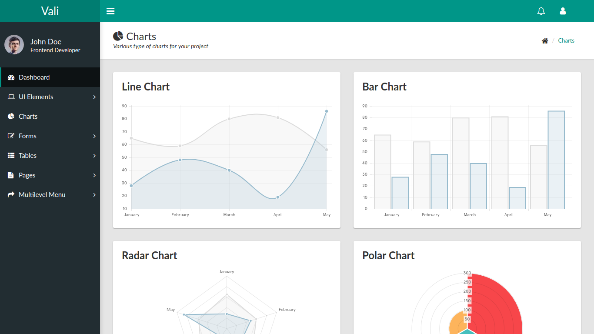Click John Doe's avatar thumbnail

(x=14, y=44)
